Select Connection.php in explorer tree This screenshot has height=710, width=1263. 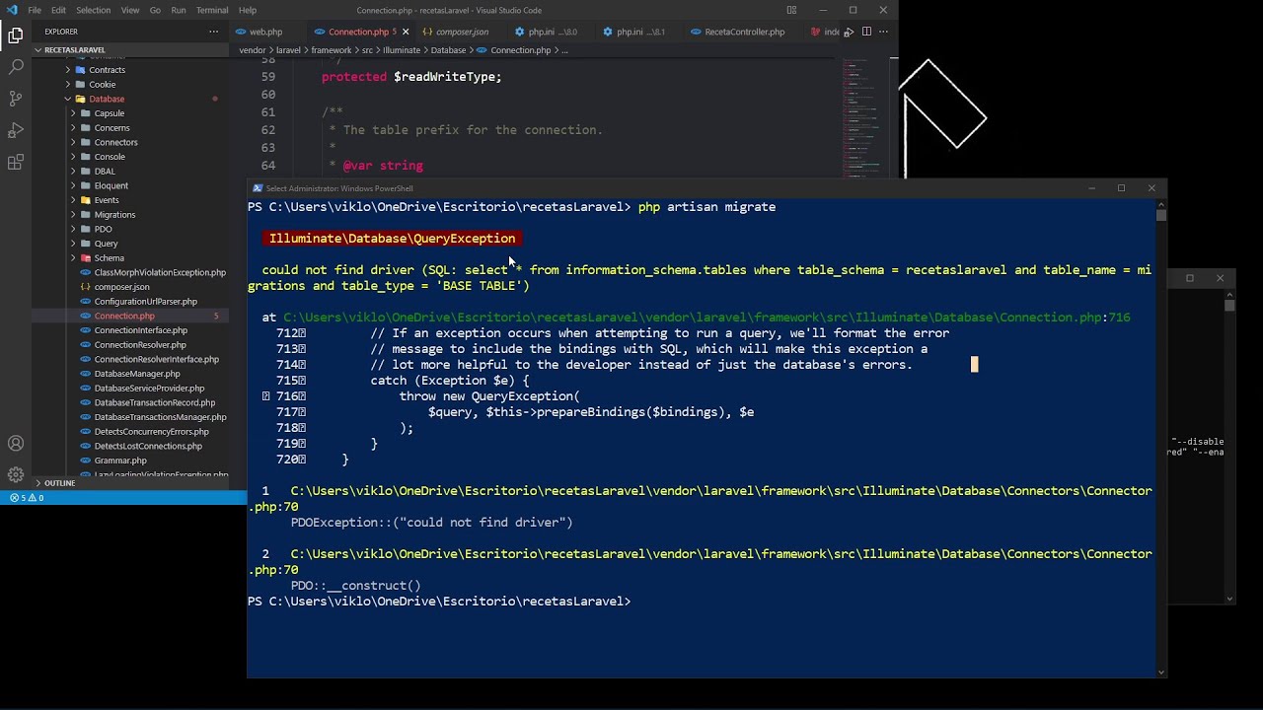[x=124, y=316]
